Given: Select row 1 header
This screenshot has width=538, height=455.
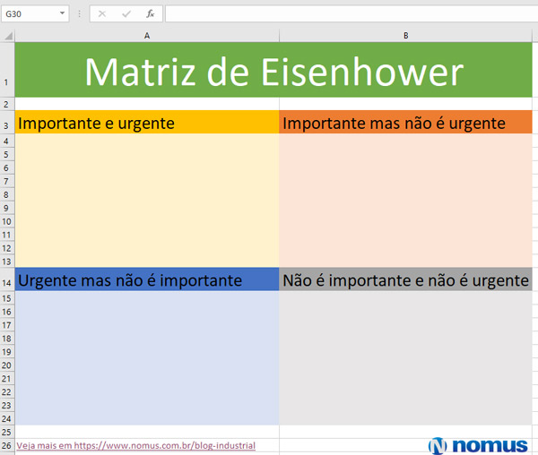Looking at the screenshot, I should click(7, 70).
